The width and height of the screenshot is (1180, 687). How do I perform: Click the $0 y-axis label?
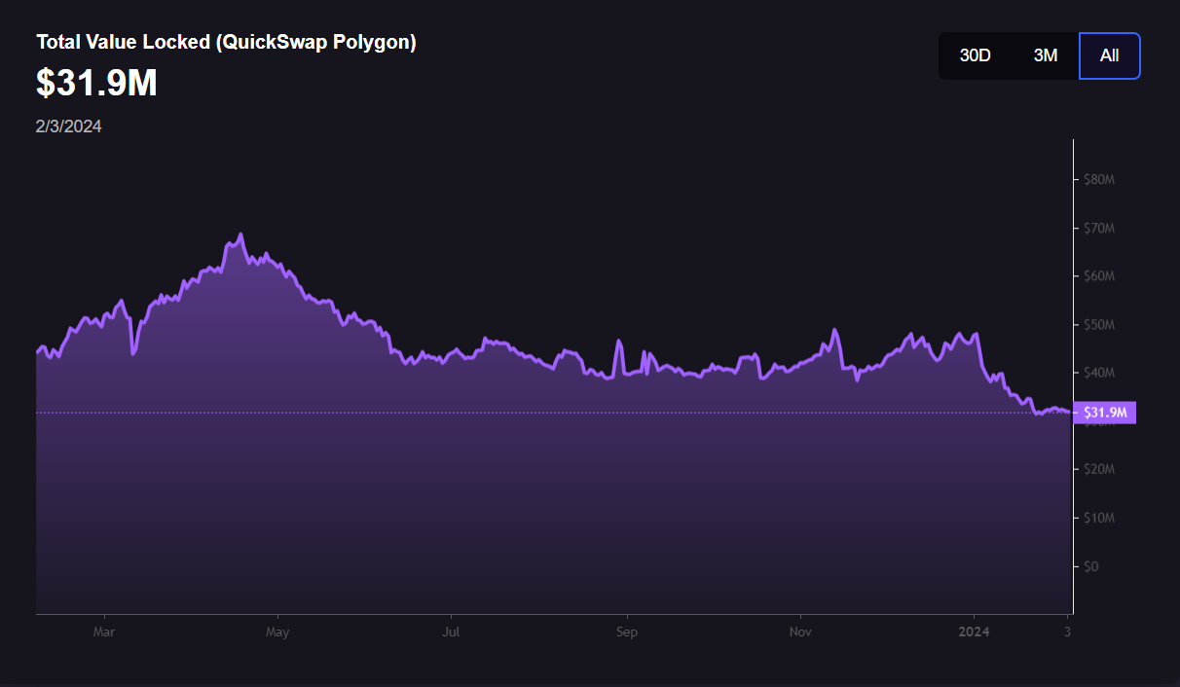[x=1093, y=565]
